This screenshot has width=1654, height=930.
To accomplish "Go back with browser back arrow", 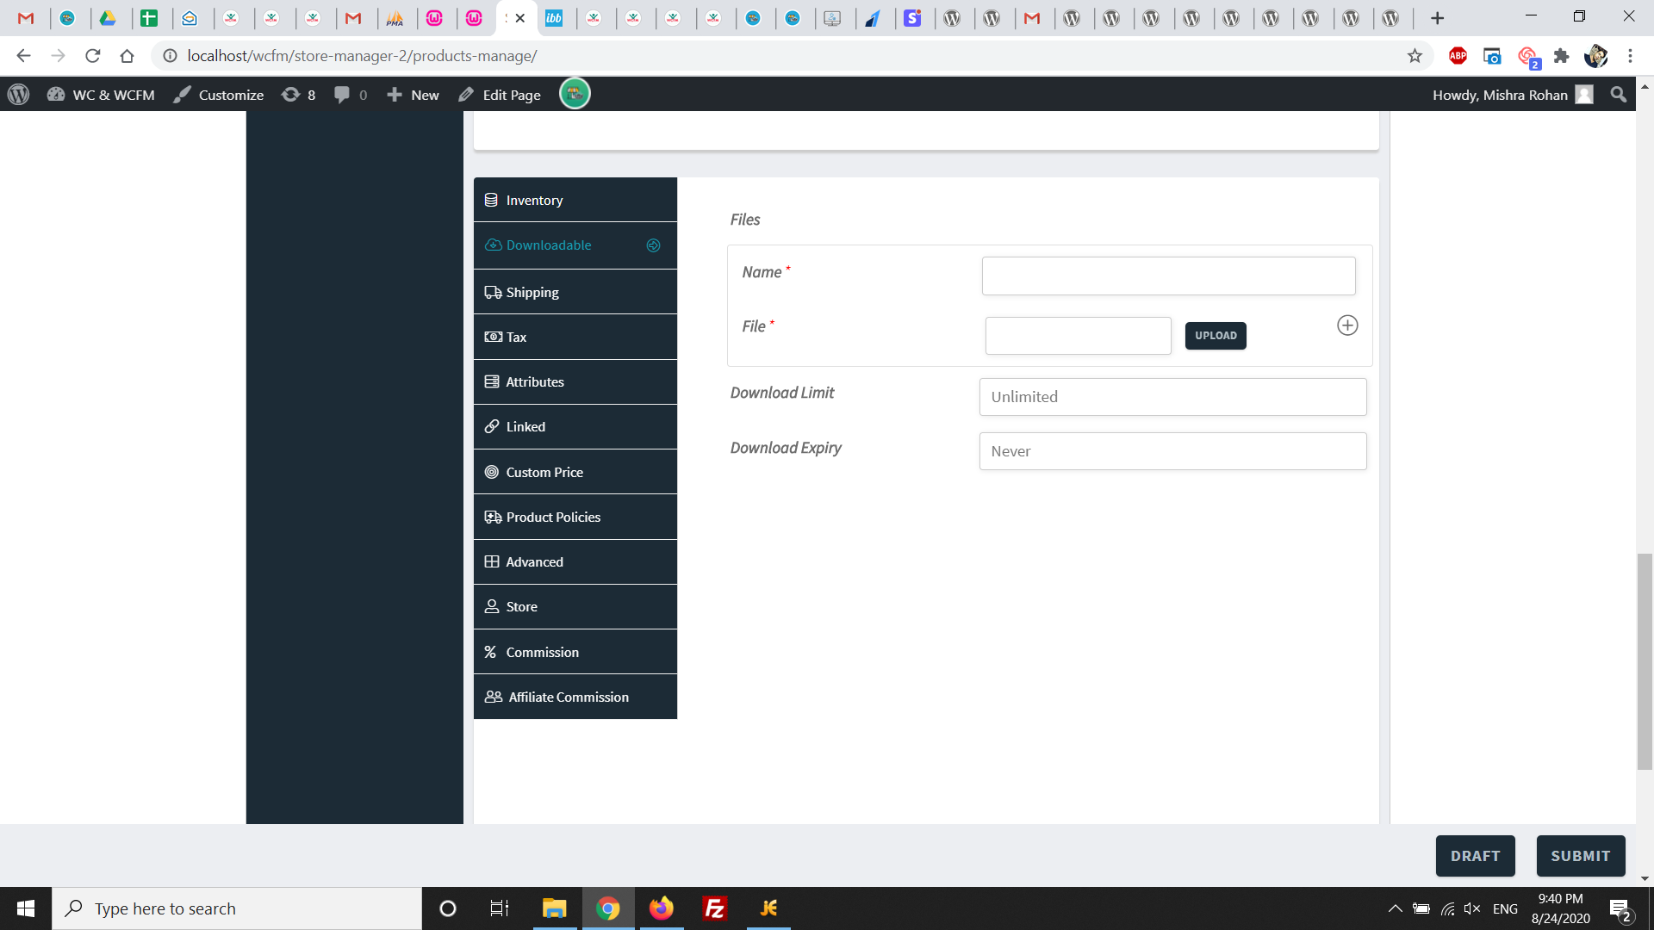I will (x=23, y=56).
